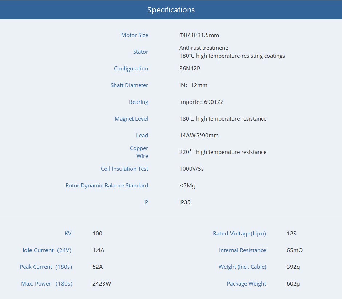Click the 602g value

[293, 284]
